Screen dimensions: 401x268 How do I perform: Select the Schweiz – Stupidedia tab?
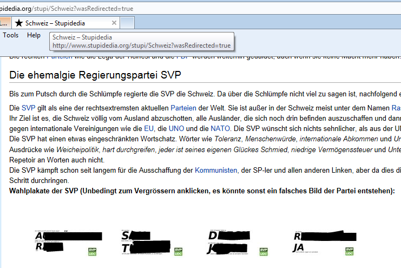(65, 23)
